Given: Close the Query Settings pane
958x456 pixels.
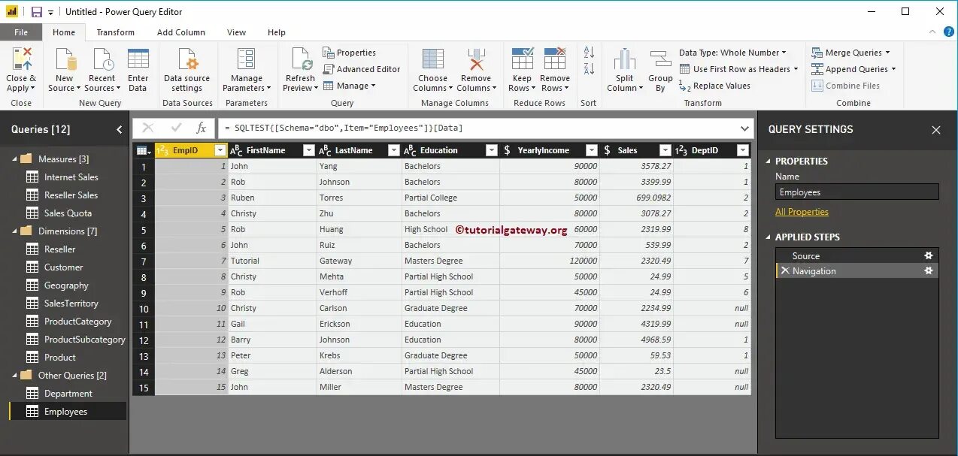Looking at the screenshot, I should [x=936, y=130].
